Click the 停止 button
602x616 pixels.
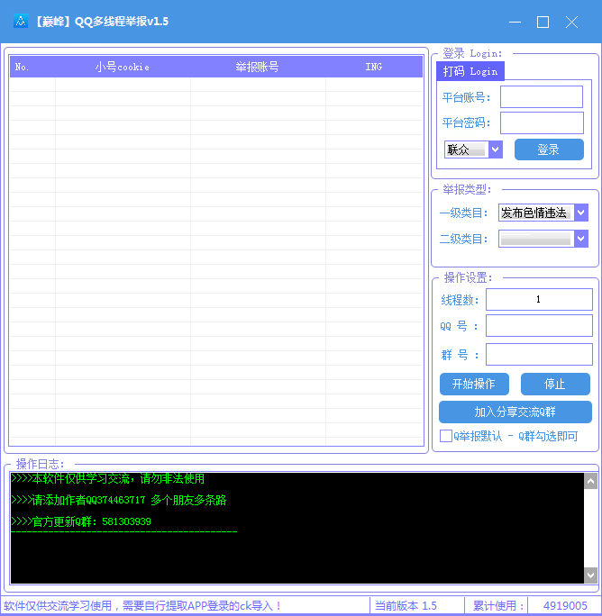pyautogui.click(x=554, y=384)
